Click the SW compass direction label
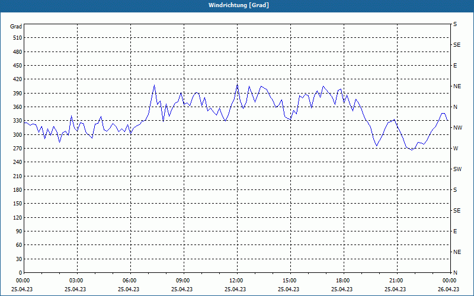 tap(457, 169)
